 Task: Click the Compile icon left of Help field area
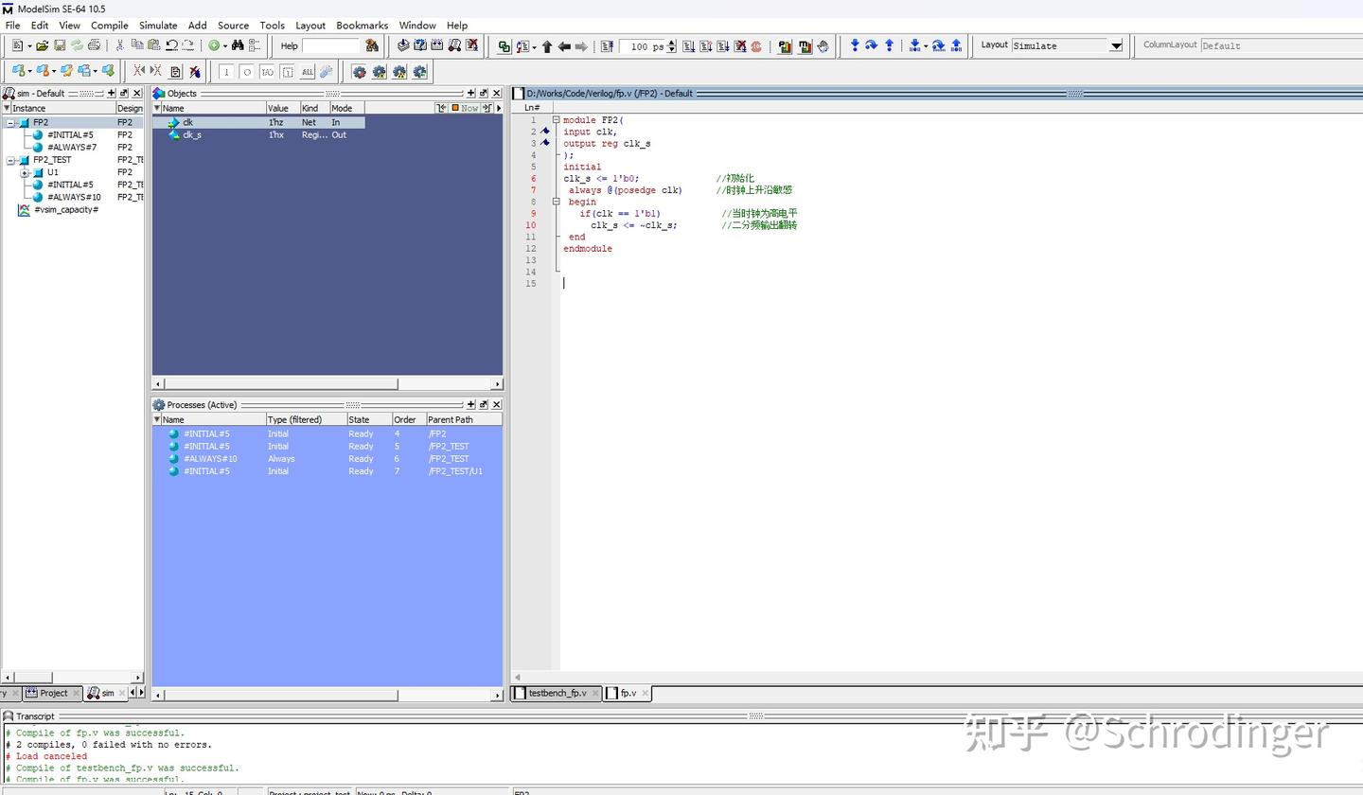[403, 45]
